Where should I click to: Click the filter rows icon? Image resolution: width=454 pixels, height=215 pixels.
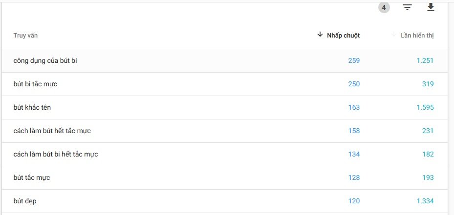tap(407, 7)
